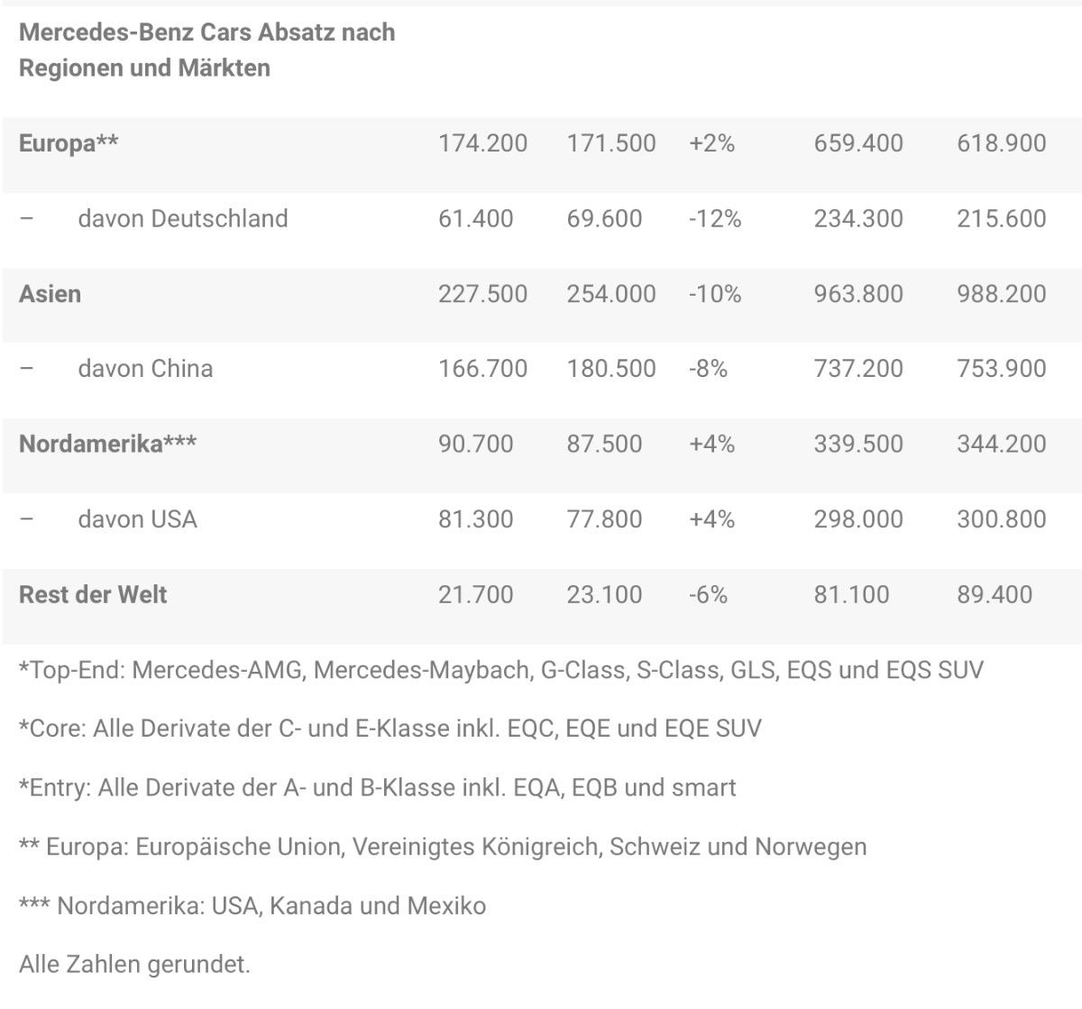This screenshot has width=1082, height=1009.
Task: Click the davon China row label
Action: tap(145, 368)
